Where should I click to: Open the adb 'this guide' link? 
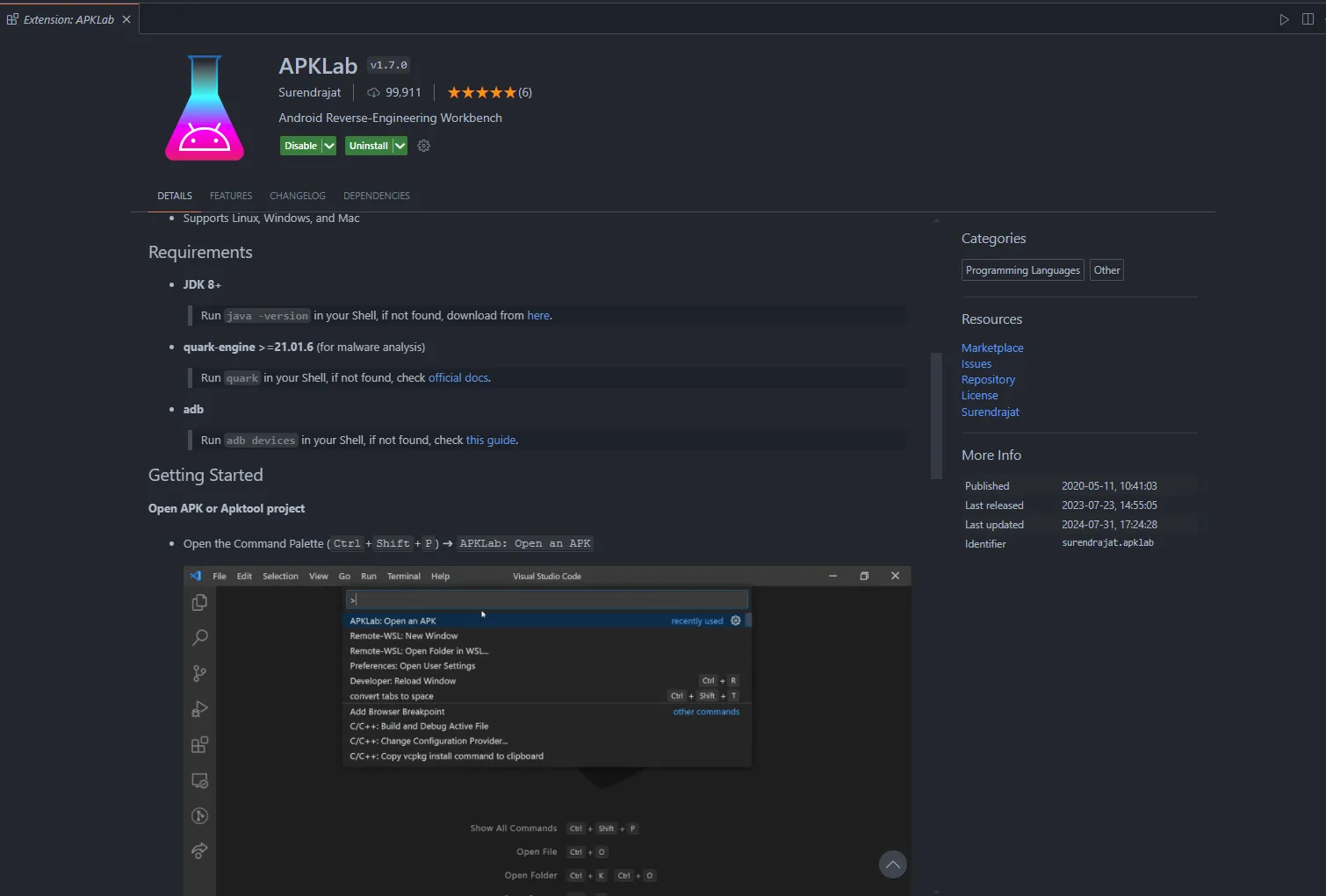491,441
